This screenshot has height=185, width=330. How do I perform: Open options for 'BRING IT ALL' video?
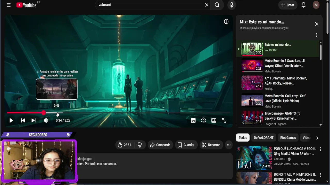point(320,175)
